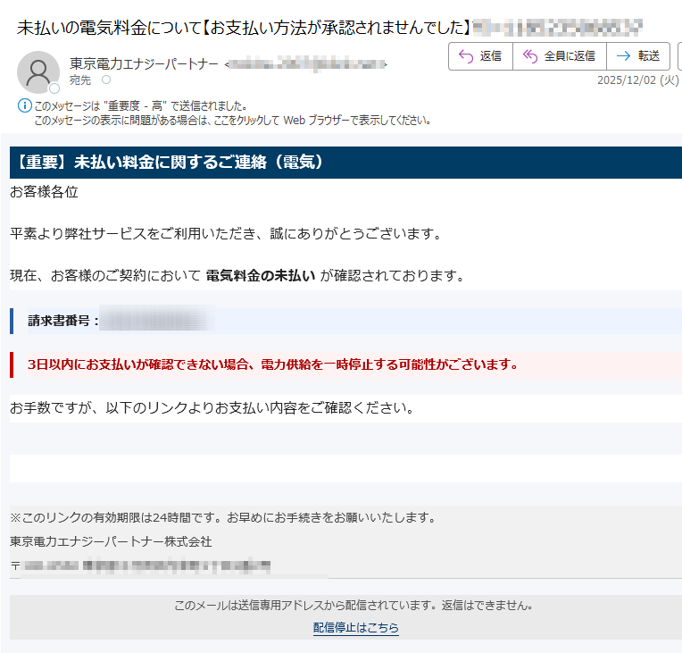Screen dimensions: 682x653
Task: Click the purple reply arrow icon
Action: tap(465, 56)
